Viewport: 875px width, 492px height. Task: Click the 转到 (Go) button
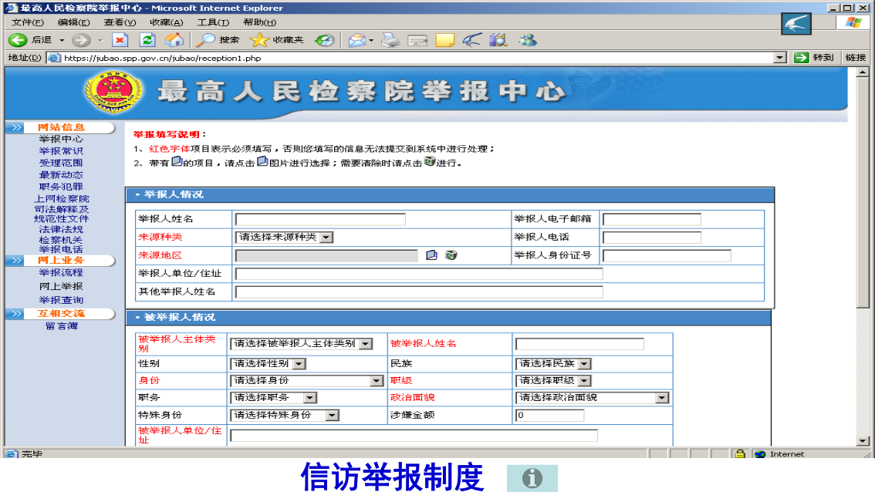tap(814, 58)
